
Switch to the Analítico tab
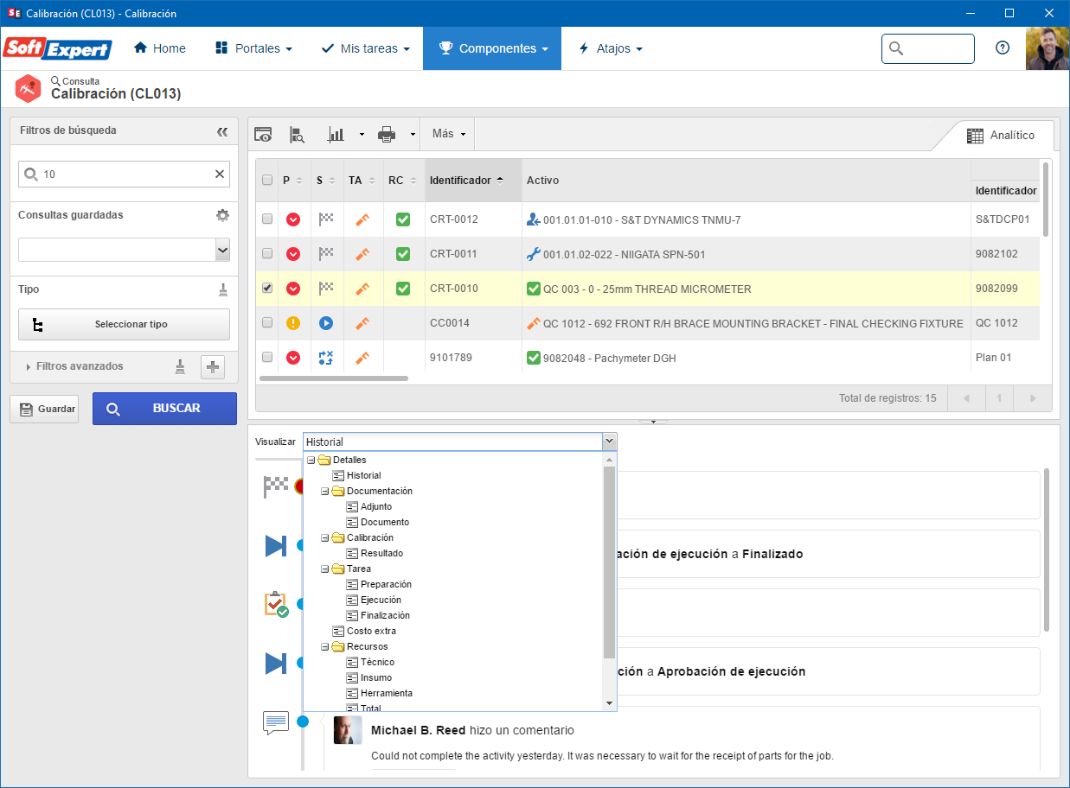[x=1001, y=136]
